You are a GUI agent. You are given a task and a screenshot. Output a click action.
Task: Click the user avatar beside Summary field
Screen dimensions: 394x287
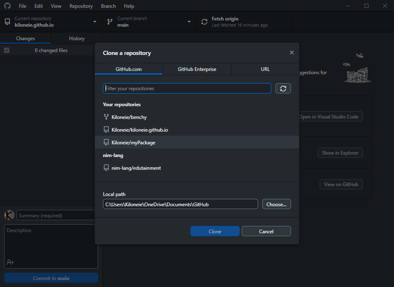pyautogui.click(x=9, y=215)
